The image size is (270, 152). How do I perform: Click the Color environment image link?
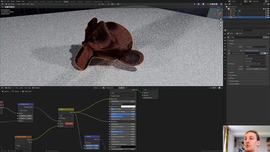(255, 51)
